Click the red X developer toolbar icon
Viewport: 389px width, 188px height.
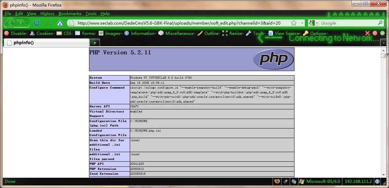pos(367,33)
